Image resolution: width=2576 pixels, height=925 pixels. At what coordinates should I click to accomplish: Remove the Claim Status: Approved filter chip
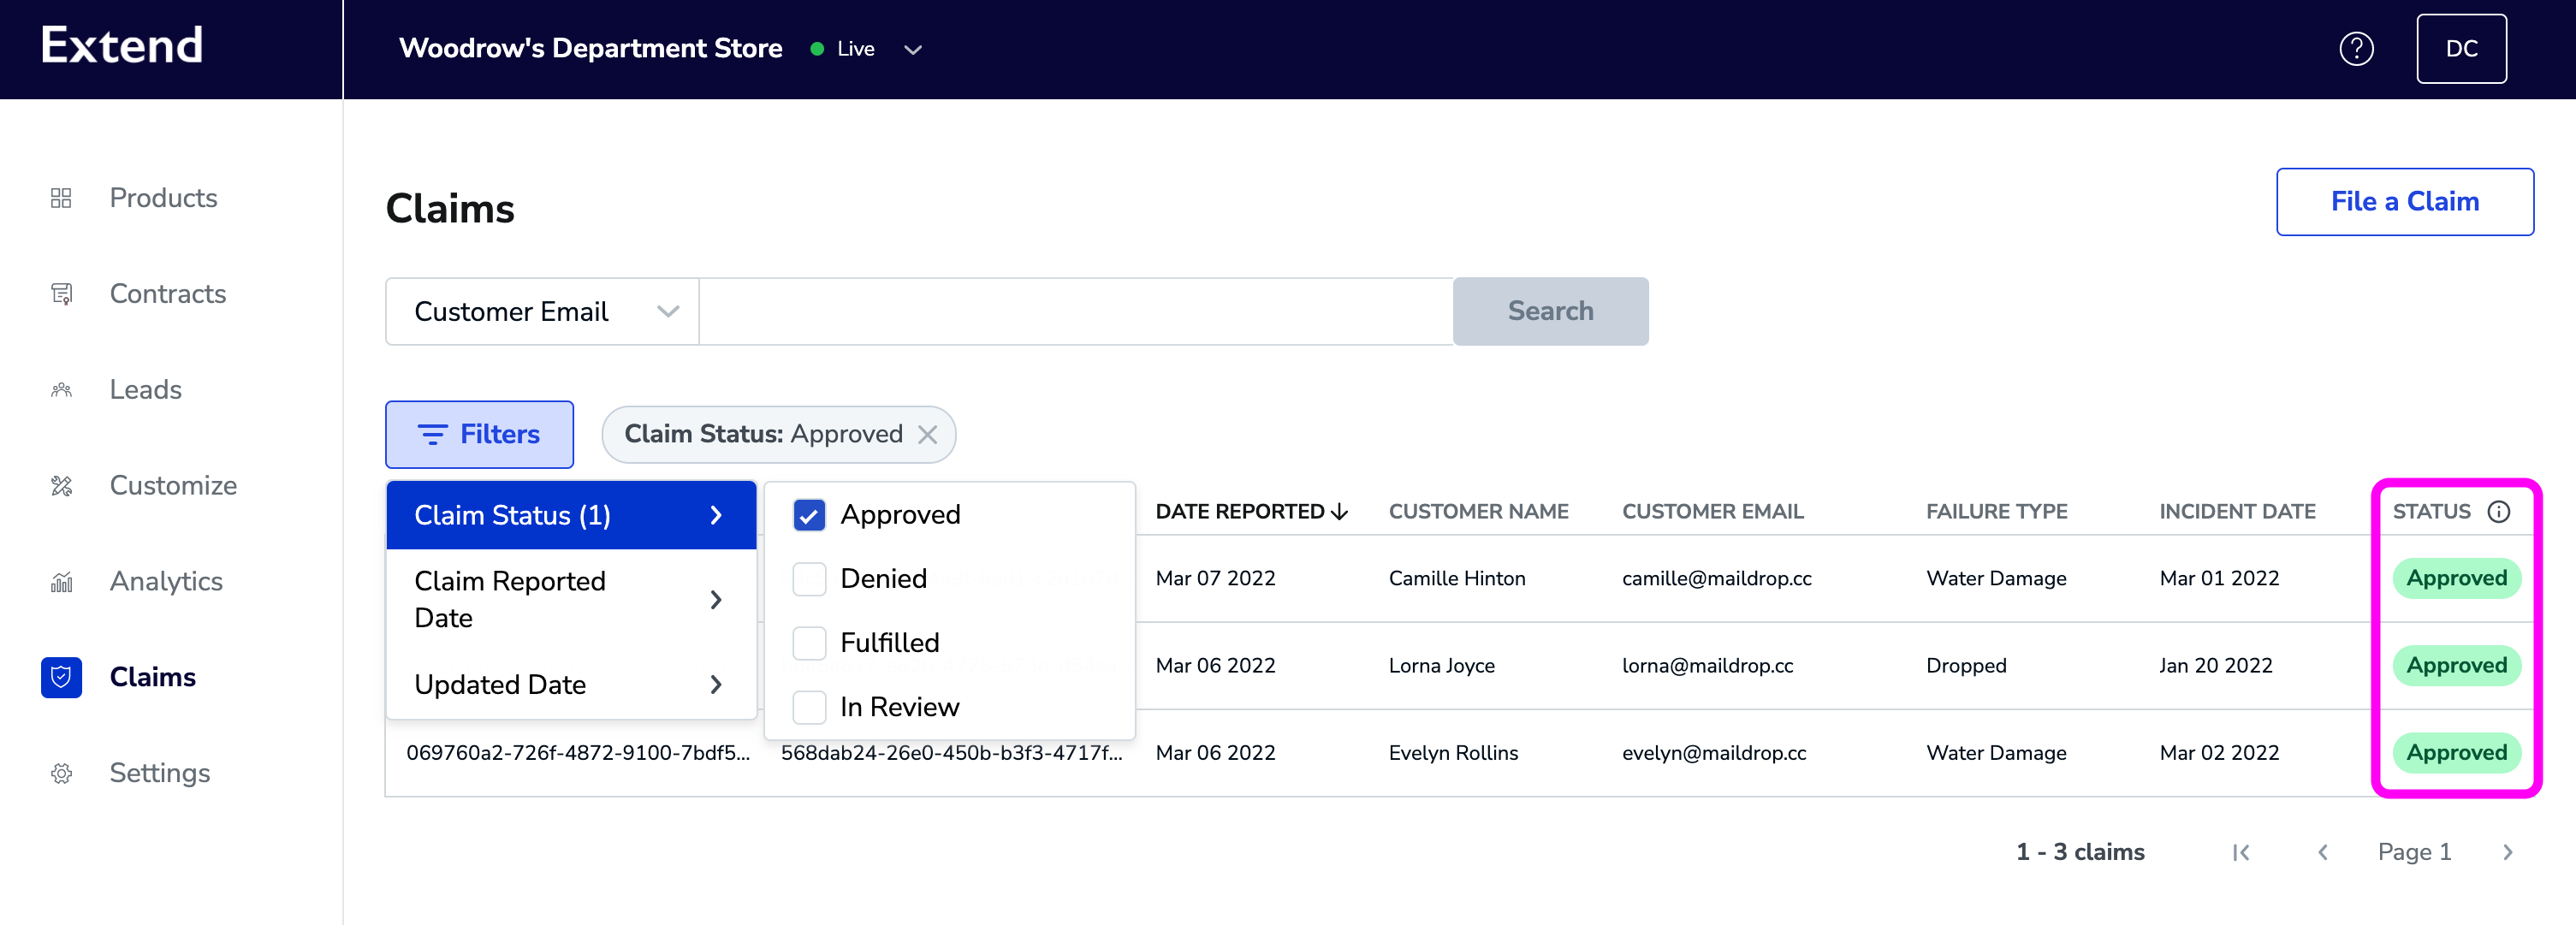coord(927,434)
